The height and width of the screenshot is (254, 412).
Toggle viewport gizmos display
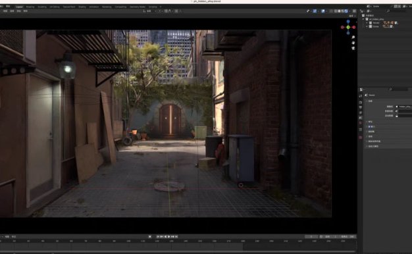315,11
